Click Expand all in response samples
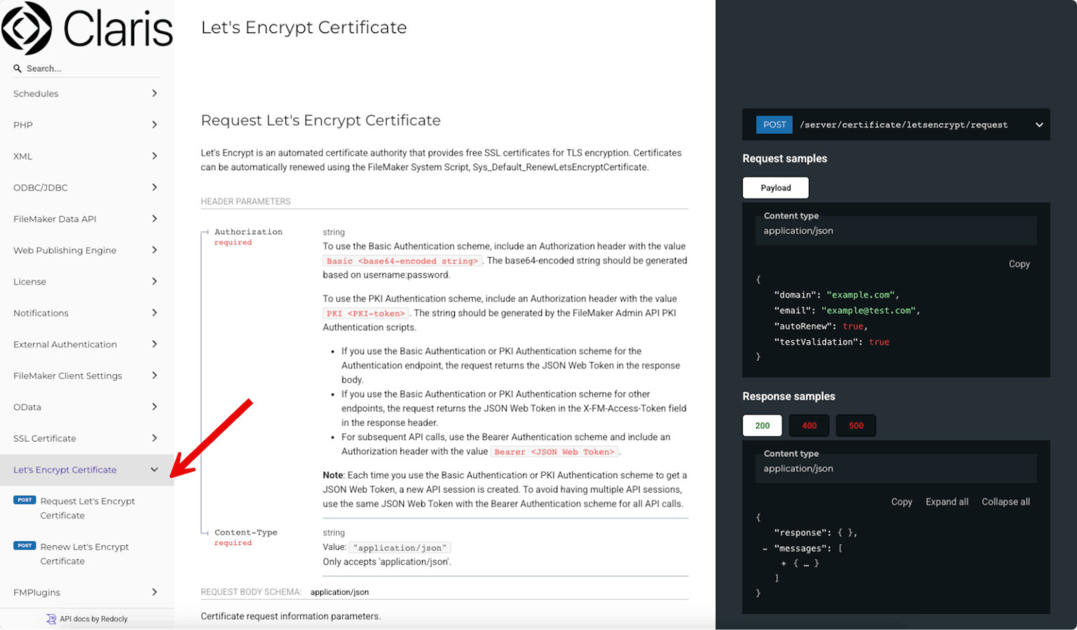The height and width of the screenshot is (630, 1077). click(x=947, y=502)
